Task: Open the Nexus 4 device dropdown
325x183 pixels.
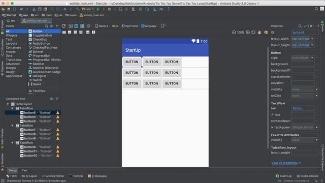Action: [102, 26]
